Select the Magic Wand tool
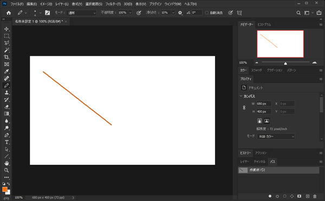 pos(6,50)
